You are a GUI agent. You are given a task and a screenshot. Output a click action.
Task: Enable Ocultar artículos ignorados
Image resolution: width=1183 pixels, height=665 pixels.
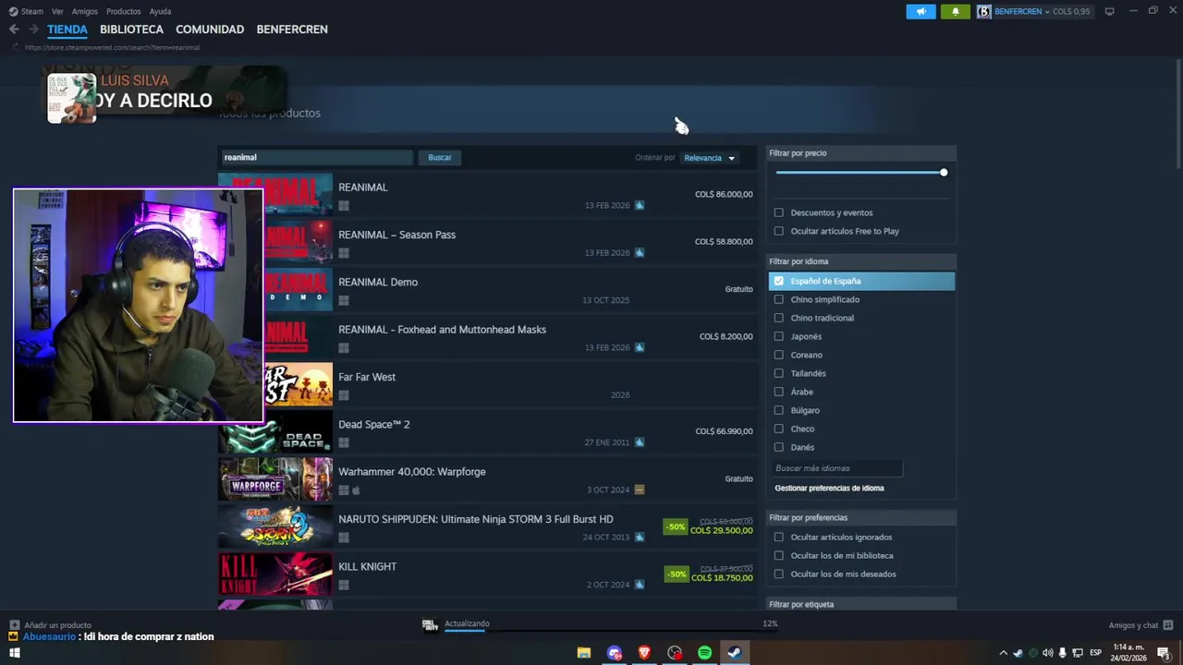778,537
